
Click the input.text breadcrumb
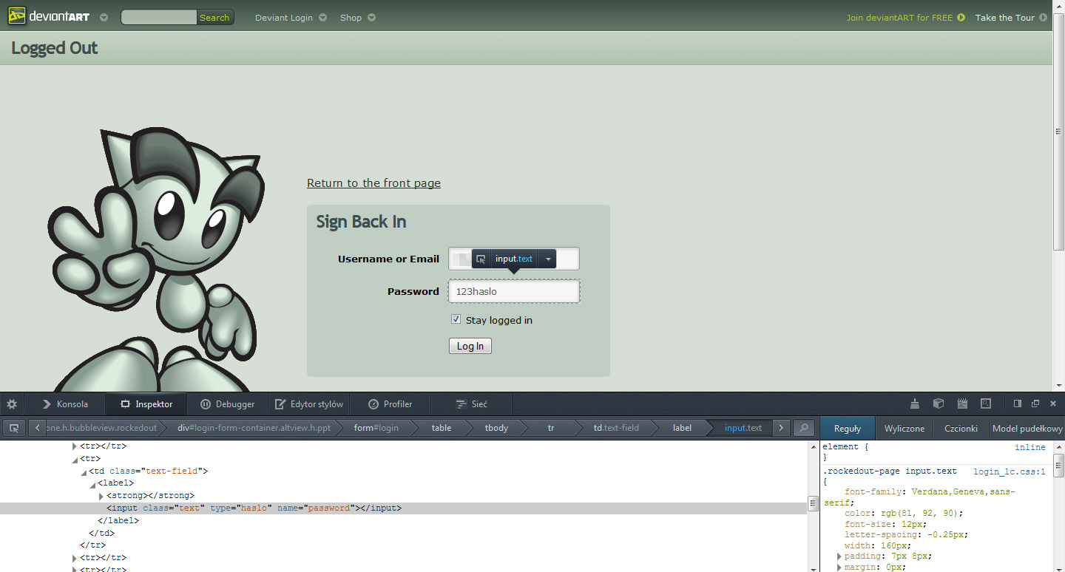click(743, 428)
